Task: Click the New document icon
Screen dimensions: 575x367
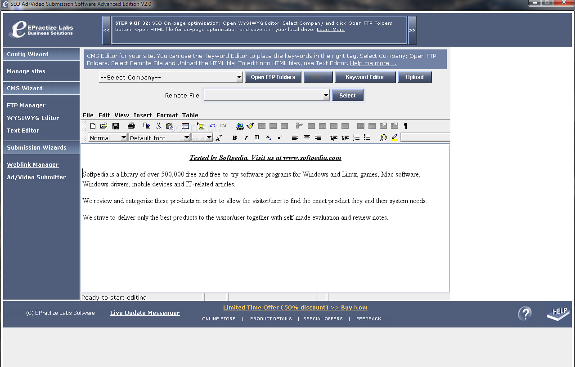Action: (93, 126)
